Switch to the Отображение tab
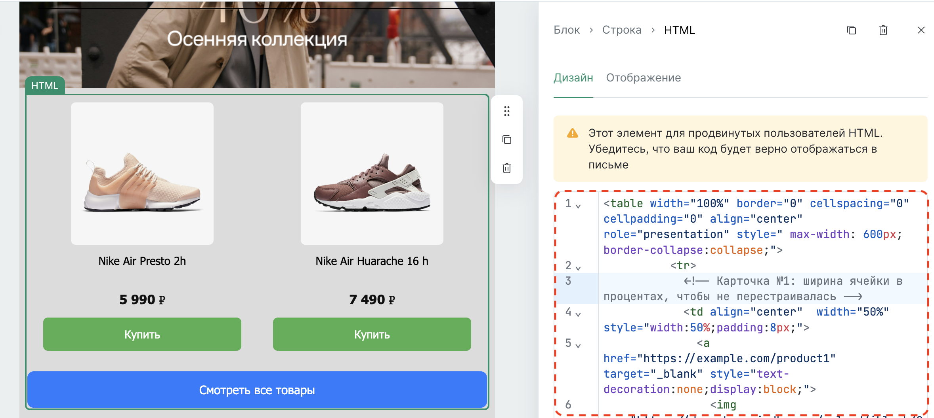This screenshot has width=934, height=418. 644,78
